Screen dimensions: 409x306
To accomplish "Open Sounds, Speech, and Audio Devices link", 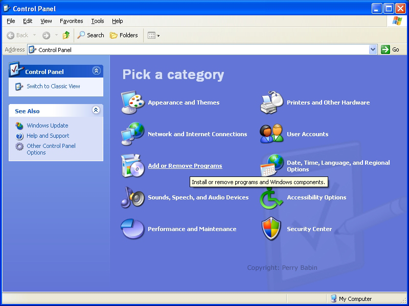I will (x=198, y=197).
